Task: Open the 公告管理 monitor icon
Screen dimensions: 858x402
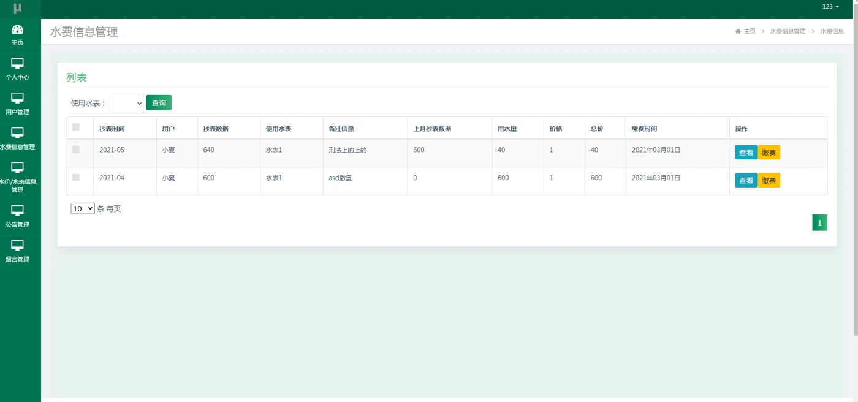Action: (x=17, y=211)
